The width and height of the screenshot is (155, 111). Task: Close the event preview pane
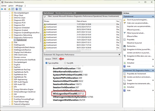120,55
